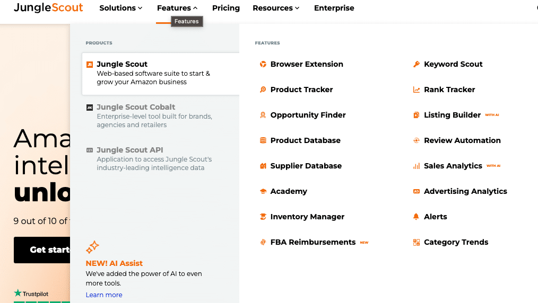Open the Inventory Manager feature

pyautogui.click(x=307, y=217)
